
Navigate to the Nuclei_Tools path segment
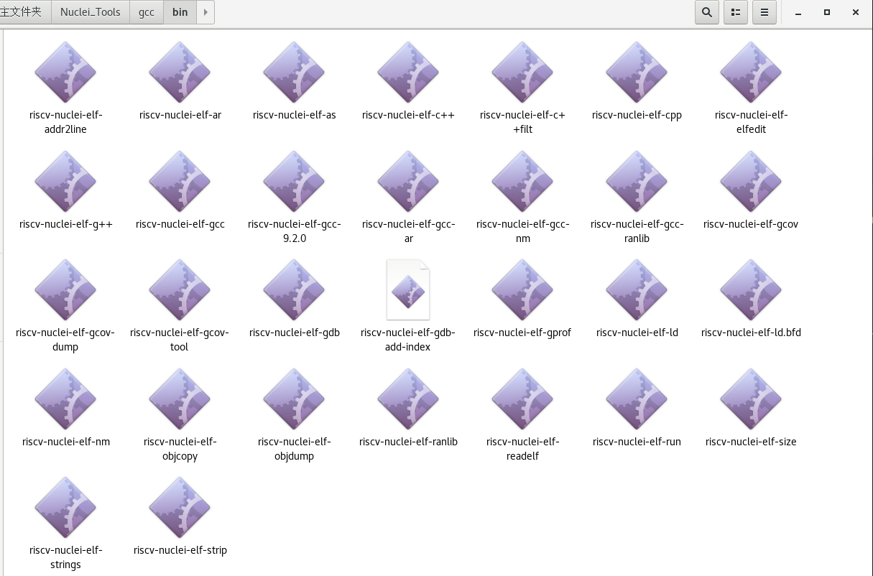point(91,12)
